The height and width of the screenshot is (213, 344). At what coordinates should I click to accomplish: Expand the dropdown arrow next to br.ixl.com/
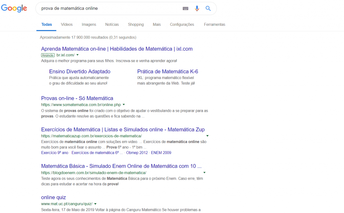(x=78, y=55)
